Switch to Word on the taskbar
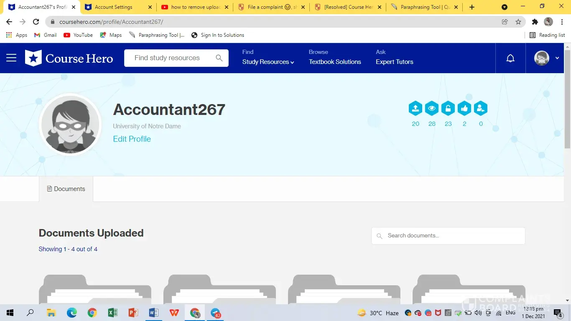The image size is (571, 321). pyautogui.click(x=153, y=313)
